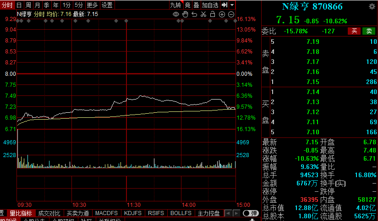Viewport: 378px width, 221px height.
Task: Expand the dropdown arrow after jump icon
Action: [232, 5]
